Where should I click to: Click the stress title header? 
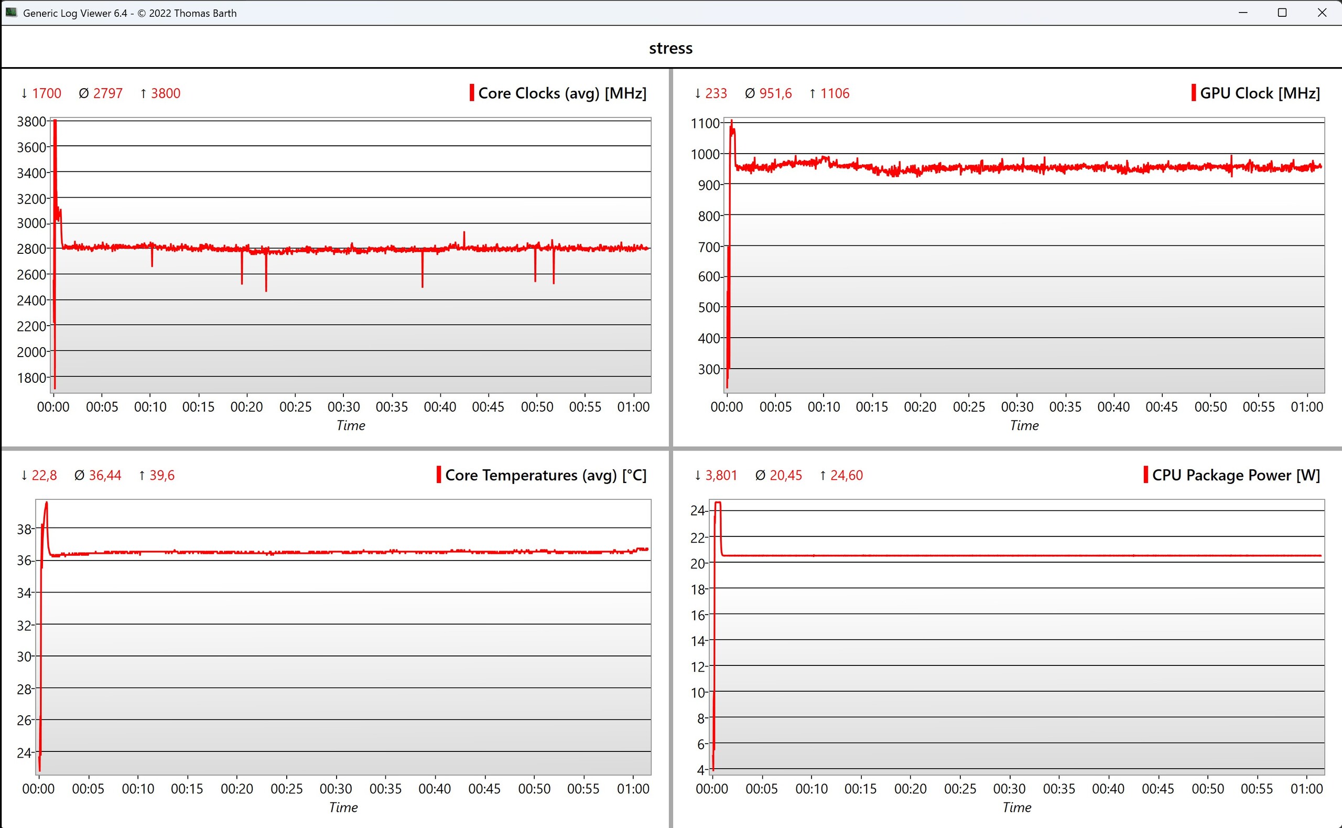670,48
